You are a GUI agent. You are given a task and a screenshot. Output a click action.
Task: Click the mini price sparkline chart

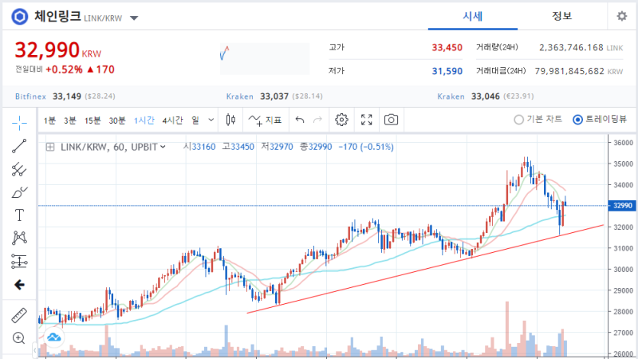click(265, 59)
